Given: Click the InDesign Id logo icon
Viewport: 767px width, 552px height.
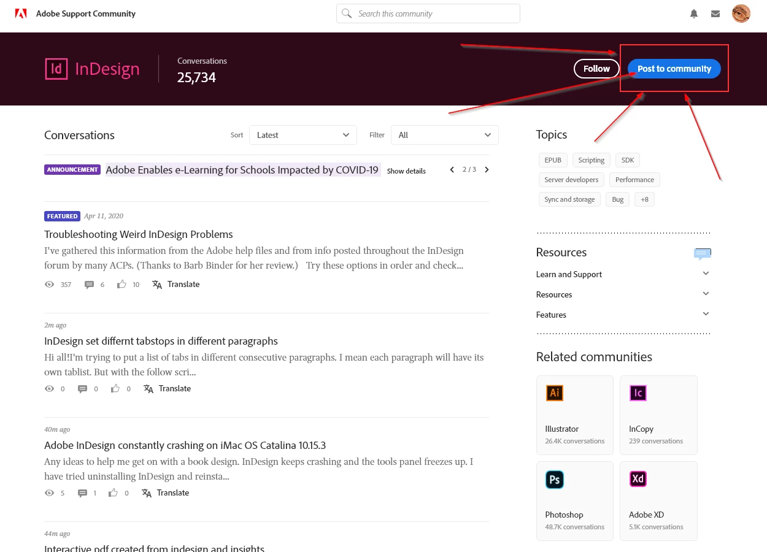Looking at the screenshot, I should [56, 69].
